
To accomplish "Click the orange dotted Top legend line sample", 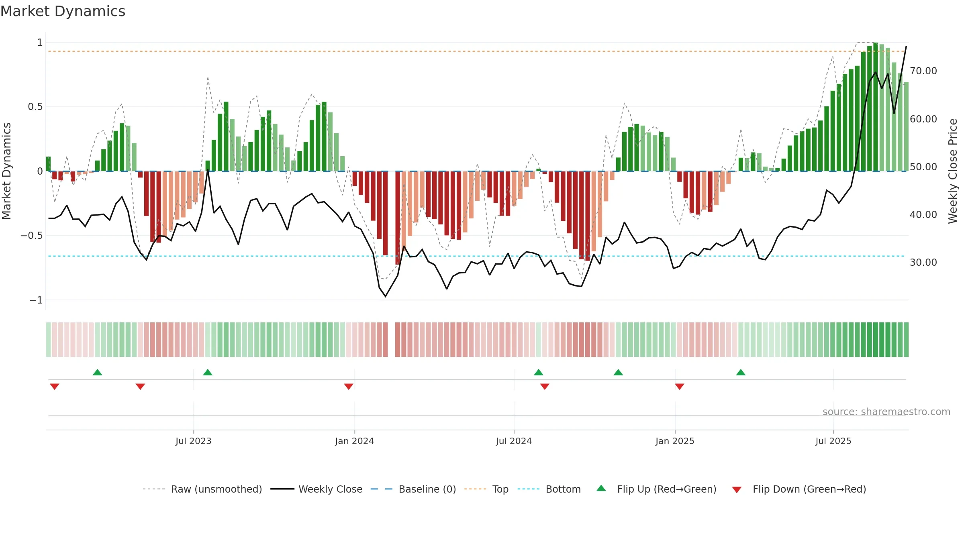I will click(475, 489).
